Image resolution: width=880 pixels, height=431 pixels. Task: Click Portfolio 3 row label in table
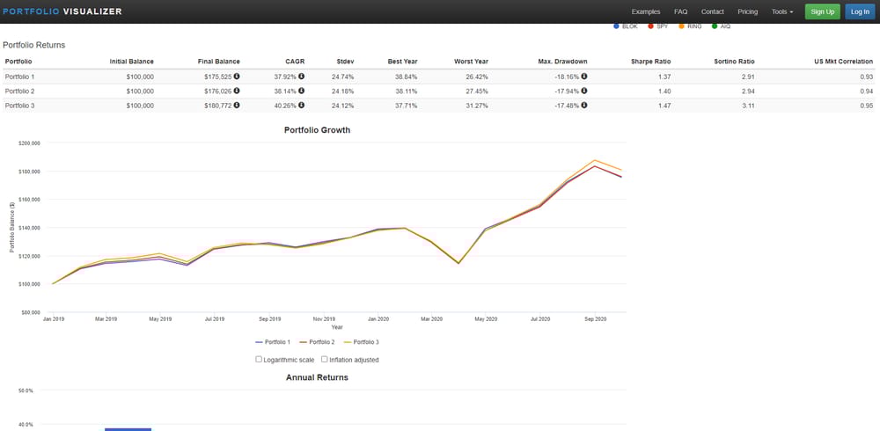point(19,105)
